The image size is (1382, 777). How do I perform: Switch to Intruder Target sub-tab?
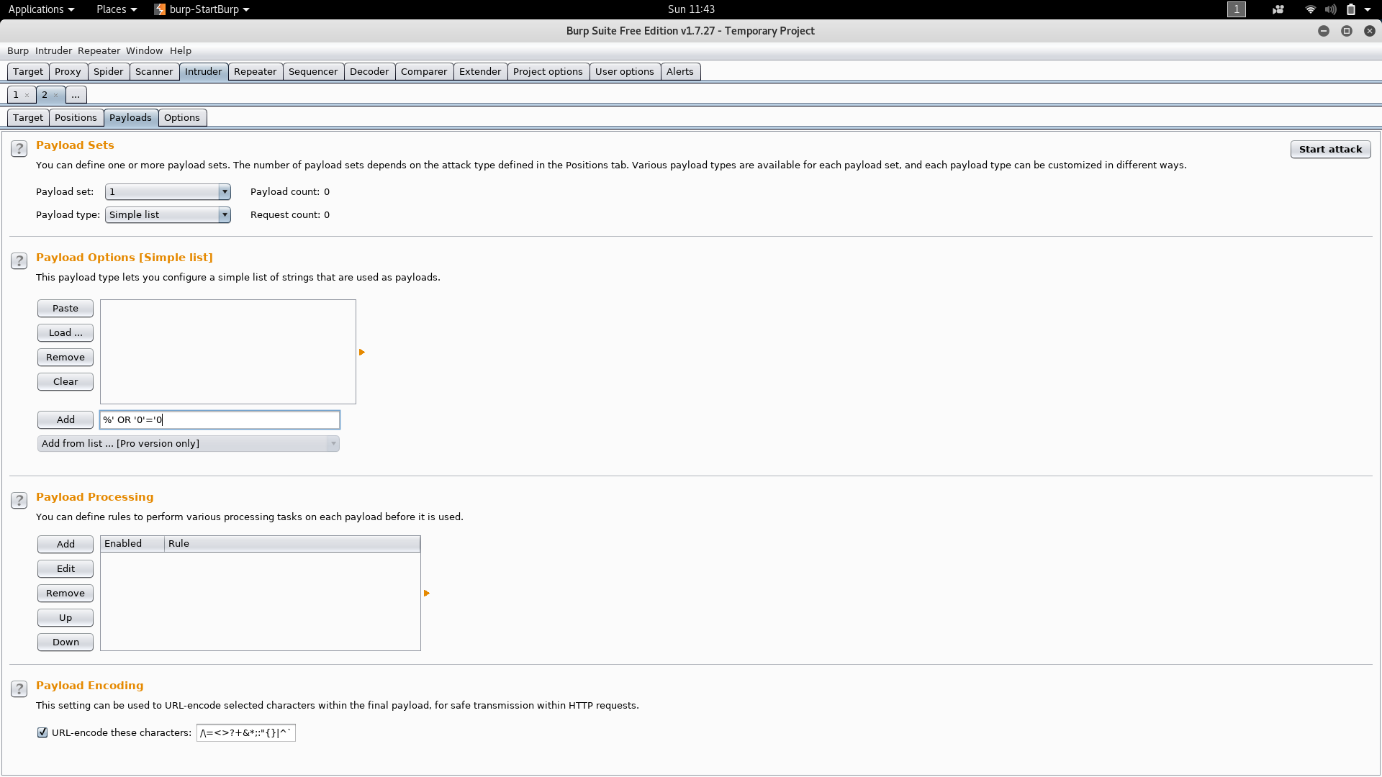point(28,117)
